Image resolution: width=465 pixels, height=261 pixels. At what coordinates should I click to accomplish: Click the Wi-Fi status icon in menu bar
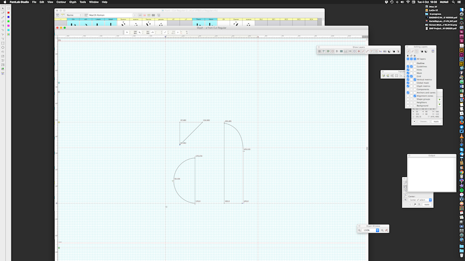coord(408,2)
